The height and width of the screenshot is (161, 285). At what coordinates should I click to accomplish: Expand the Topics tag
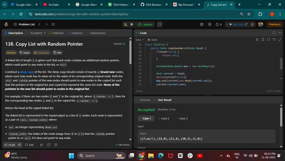(25, 53)
